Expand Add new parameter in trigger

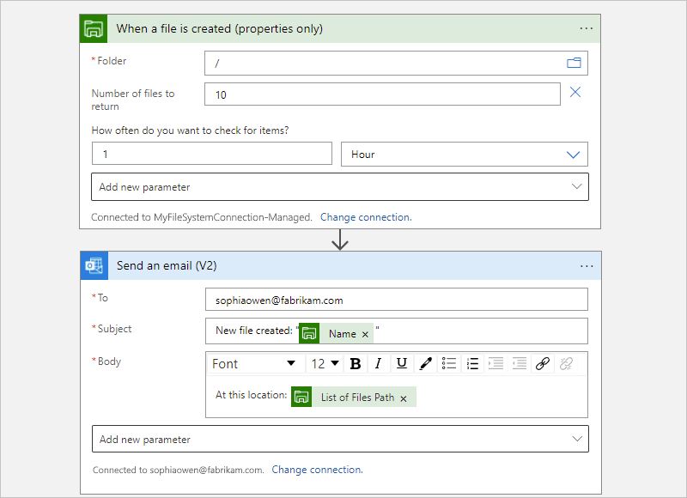point(340,187)
